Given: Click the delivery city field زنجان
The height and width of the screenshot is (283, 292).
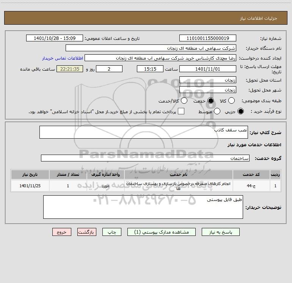Looking at the screenshot, I should tap(208, 90).
